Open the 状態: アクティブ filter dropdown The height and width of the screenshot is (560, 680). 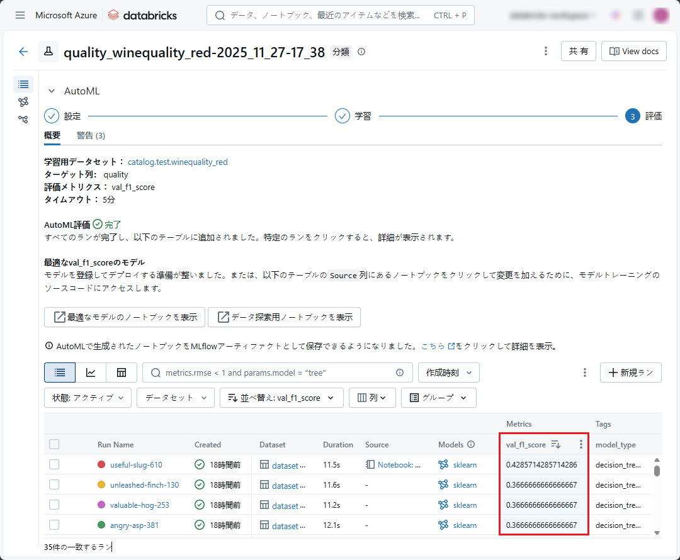coord(88,398)
